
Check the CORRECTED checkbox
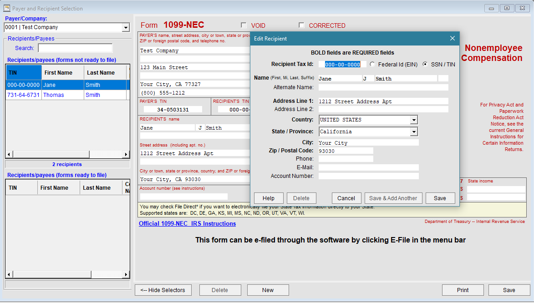pyautogui.click(x=301, y=25)
